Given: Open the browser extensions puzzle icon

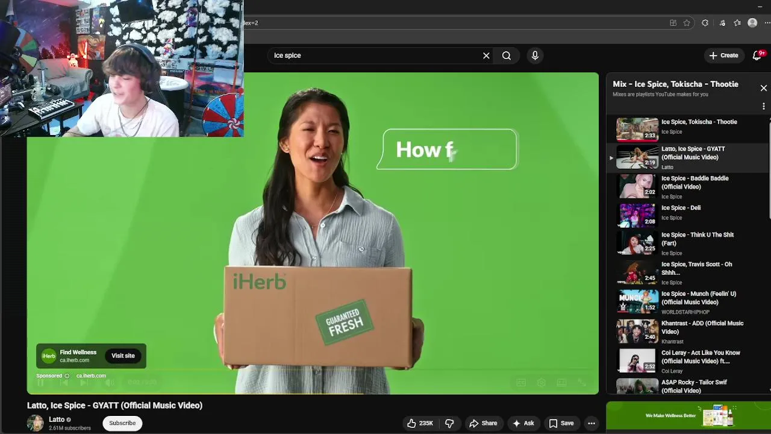Looking at the screenshot, I should [705, 23].
